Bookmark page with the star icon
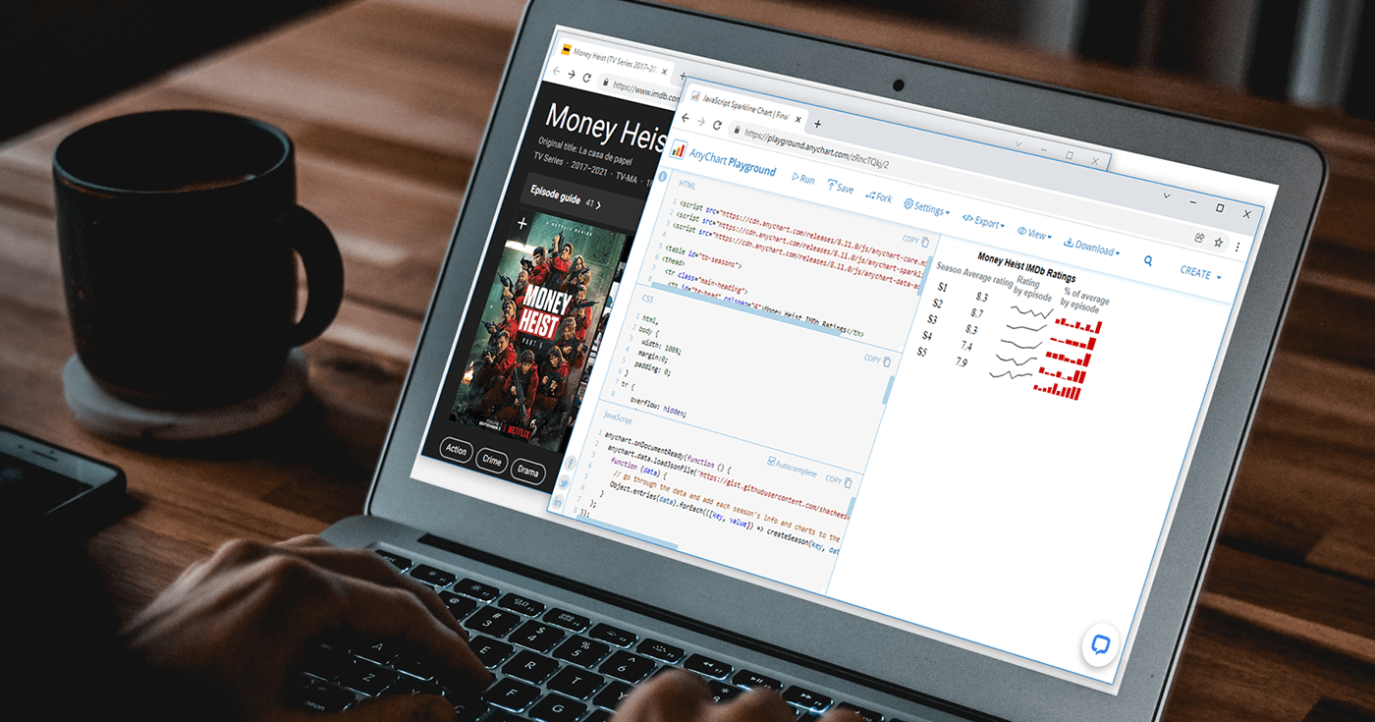1375x722 pixels. 1218,243
